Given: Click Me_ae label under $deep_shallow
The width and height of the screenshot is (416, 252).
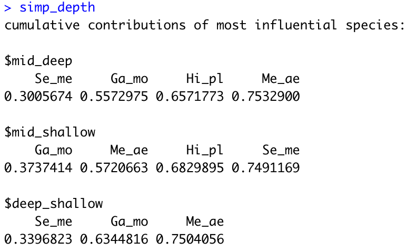Looking at the screenshot, I should pyautogui.click(x=205, y=222).
